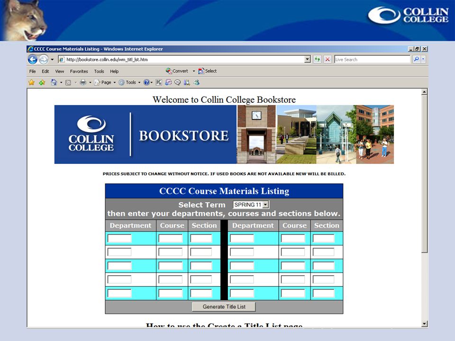Viewport: 455px width, 341px height.
Task: Expand the Home icon dropdown arrow
Action: (61, 82)
